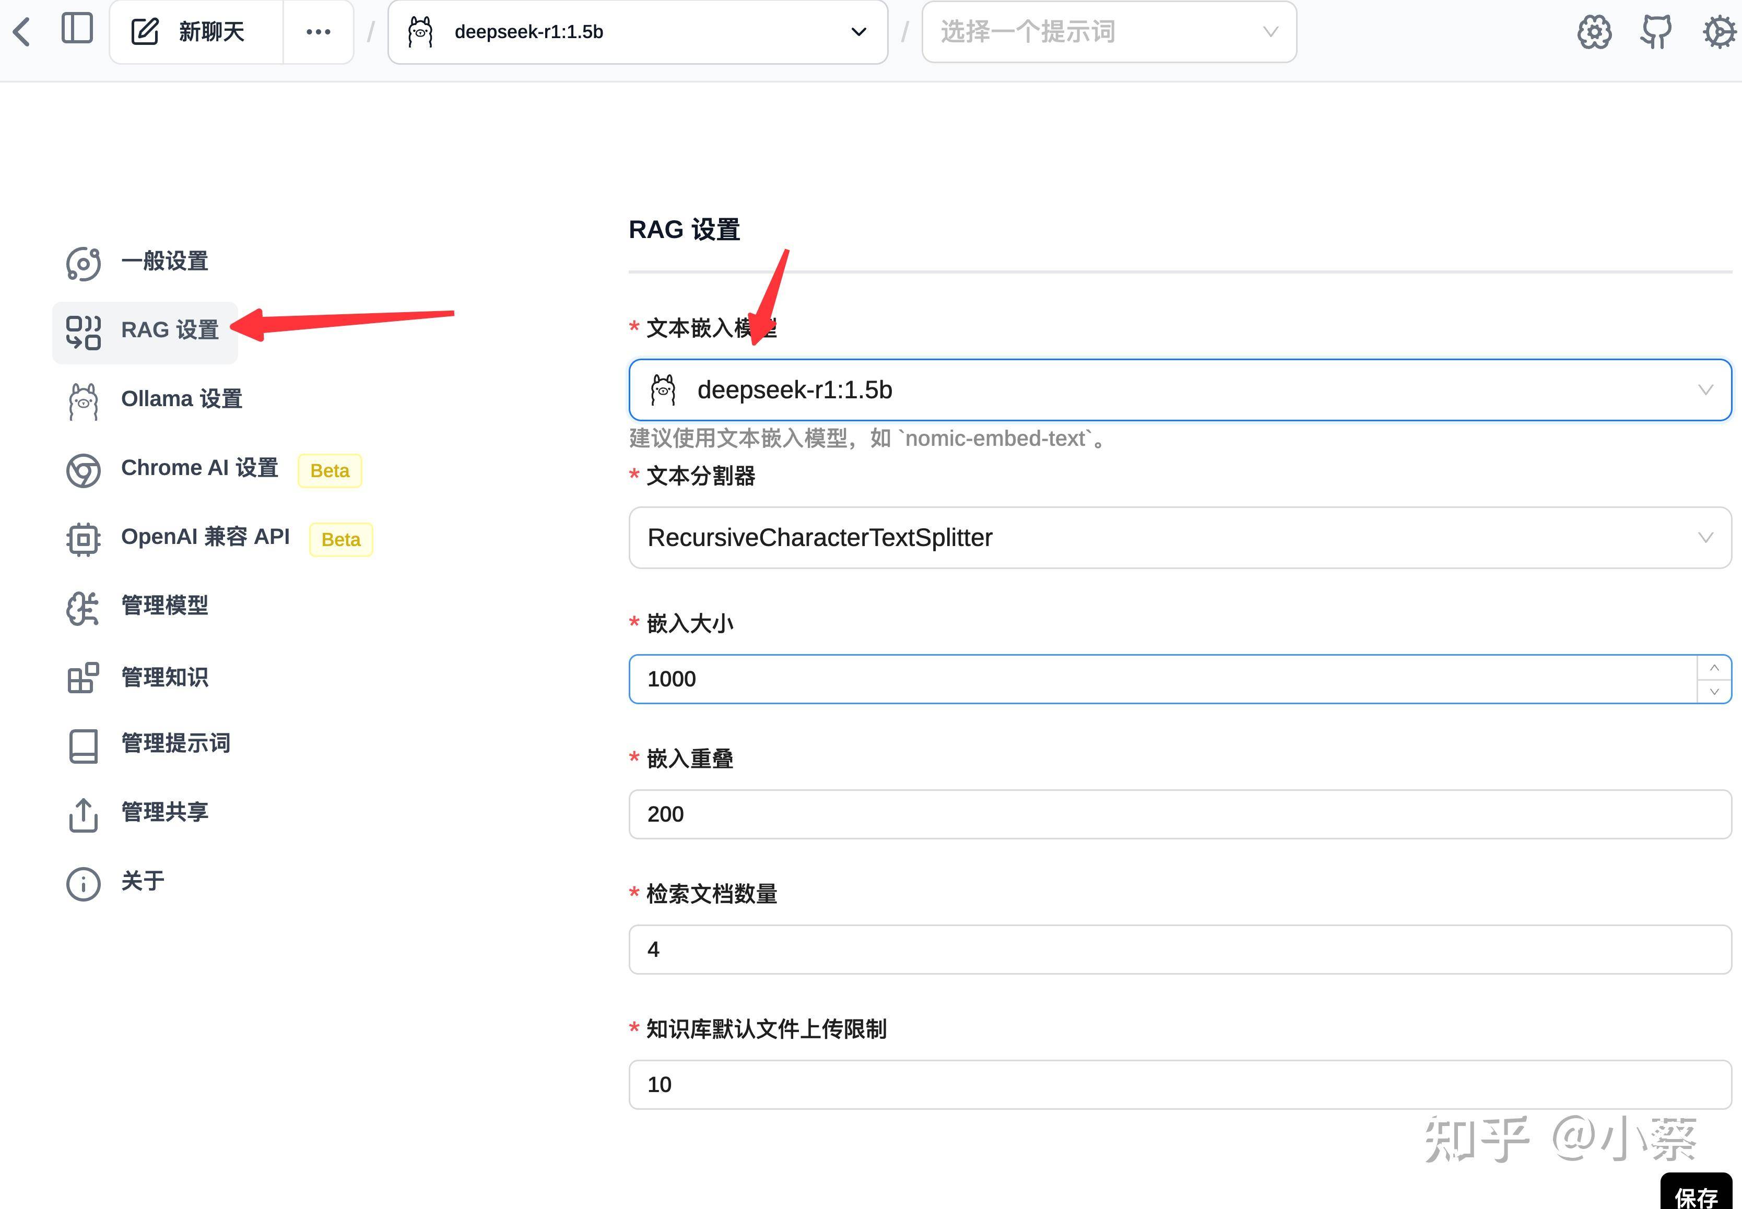Click the OpenAI API chip icon

pos(84,539)
